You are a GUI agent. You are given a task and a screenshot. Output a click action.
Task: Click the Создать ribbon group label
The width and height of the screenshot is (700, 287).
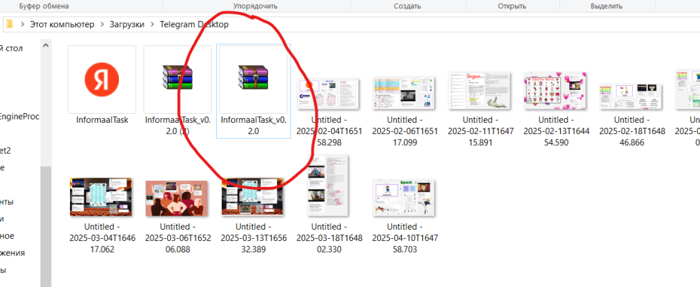407,6
